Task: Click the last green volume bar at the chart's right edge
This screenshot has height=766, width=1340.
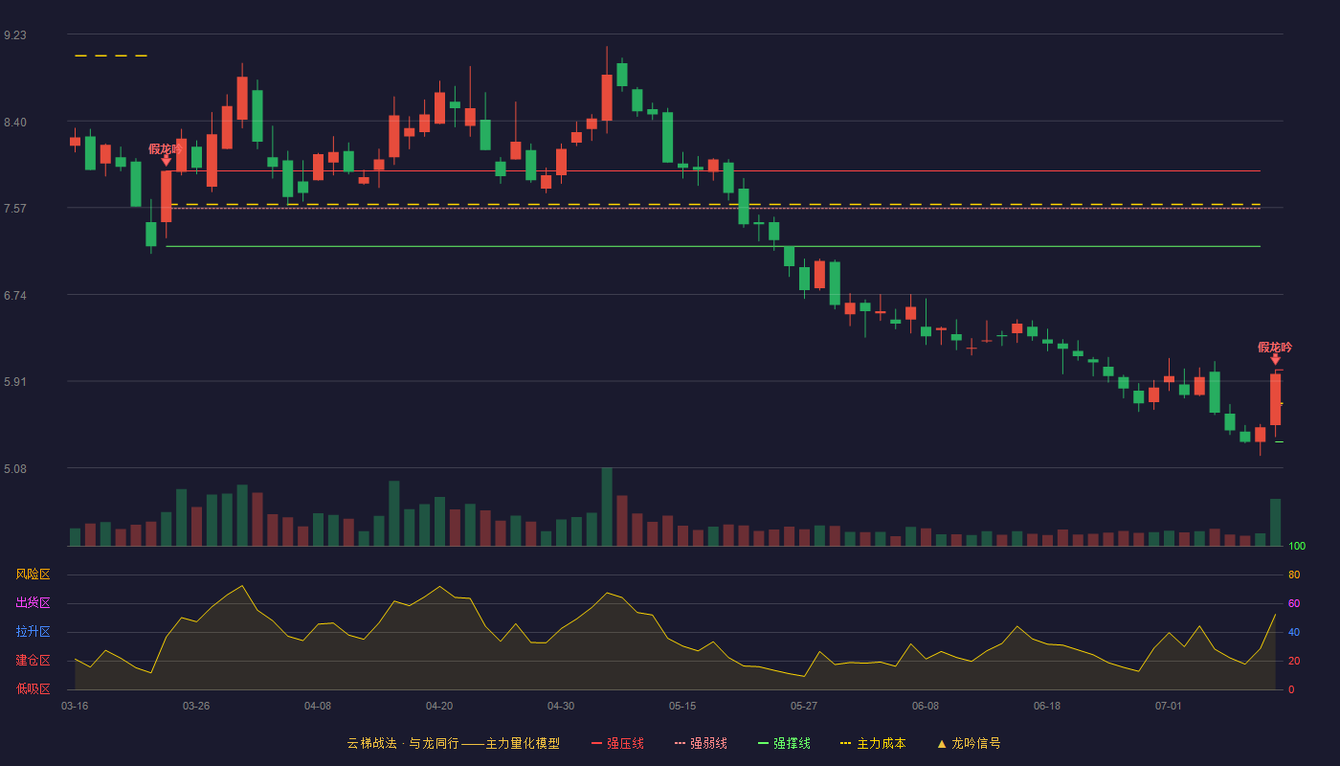Action: click(1275, 523)
